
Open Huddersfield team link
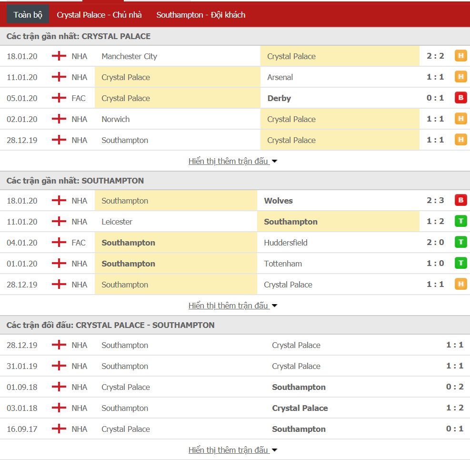[286, 243]
